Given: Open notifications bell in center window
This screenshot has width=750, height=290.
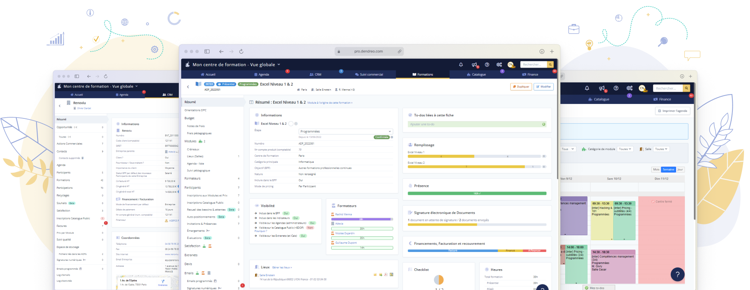Looking at the screenshot, I should click(x=461, y=64).
